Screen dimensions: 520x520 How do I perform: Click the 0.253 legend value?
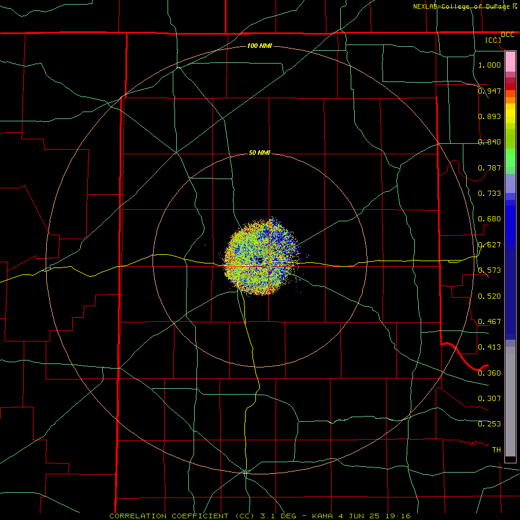489,424
